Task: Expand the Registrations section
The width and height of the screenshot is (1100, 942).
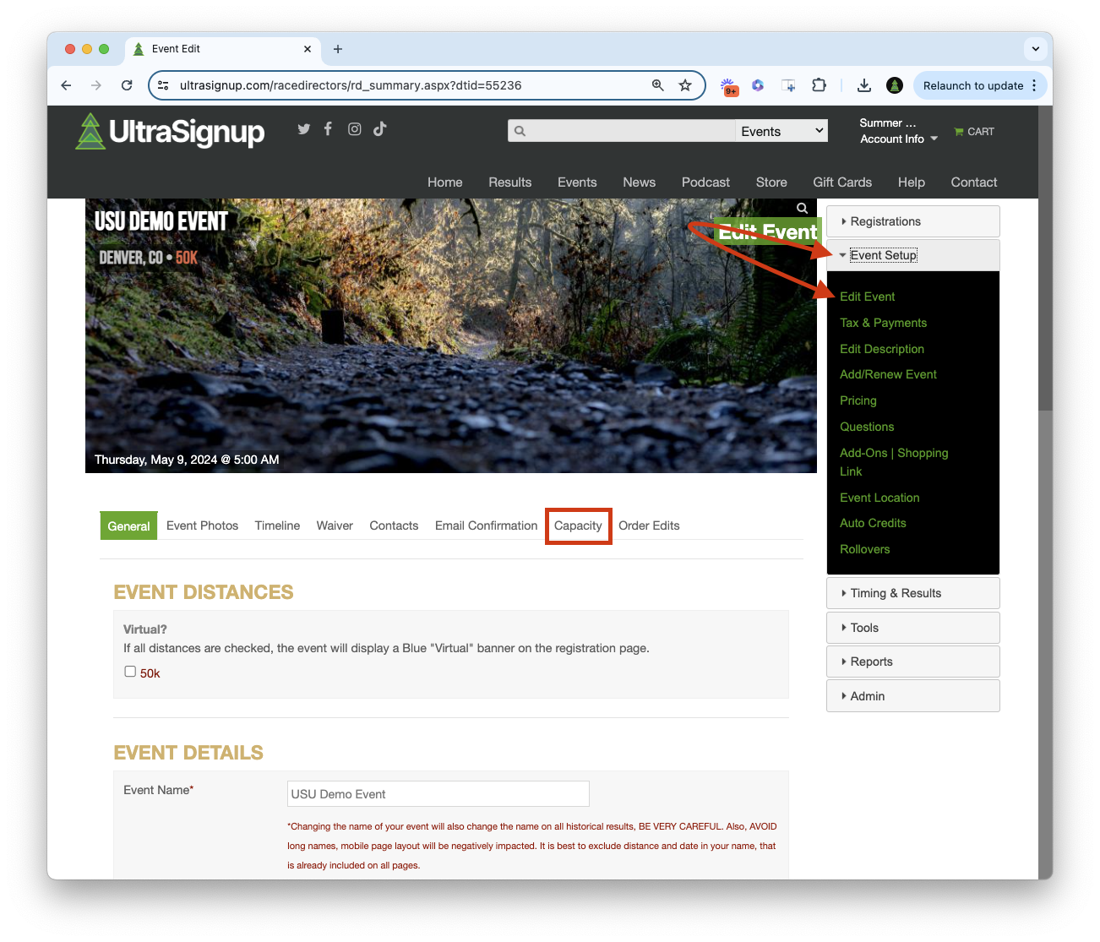Action: (x=913, y=221)
